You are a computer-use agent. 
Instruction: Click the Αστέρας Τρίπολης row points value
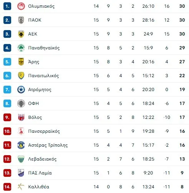[182, 145]
